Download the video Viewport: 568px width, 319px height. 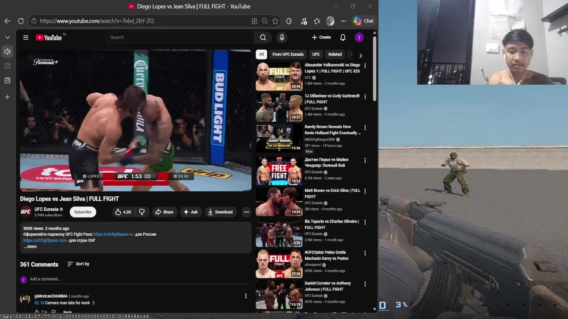(221, 212)
